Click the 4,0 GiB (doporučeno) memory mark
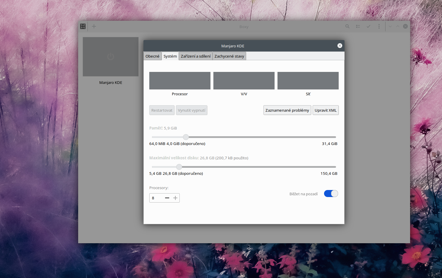This screenshot has width=442, height=278. (186, 144)
